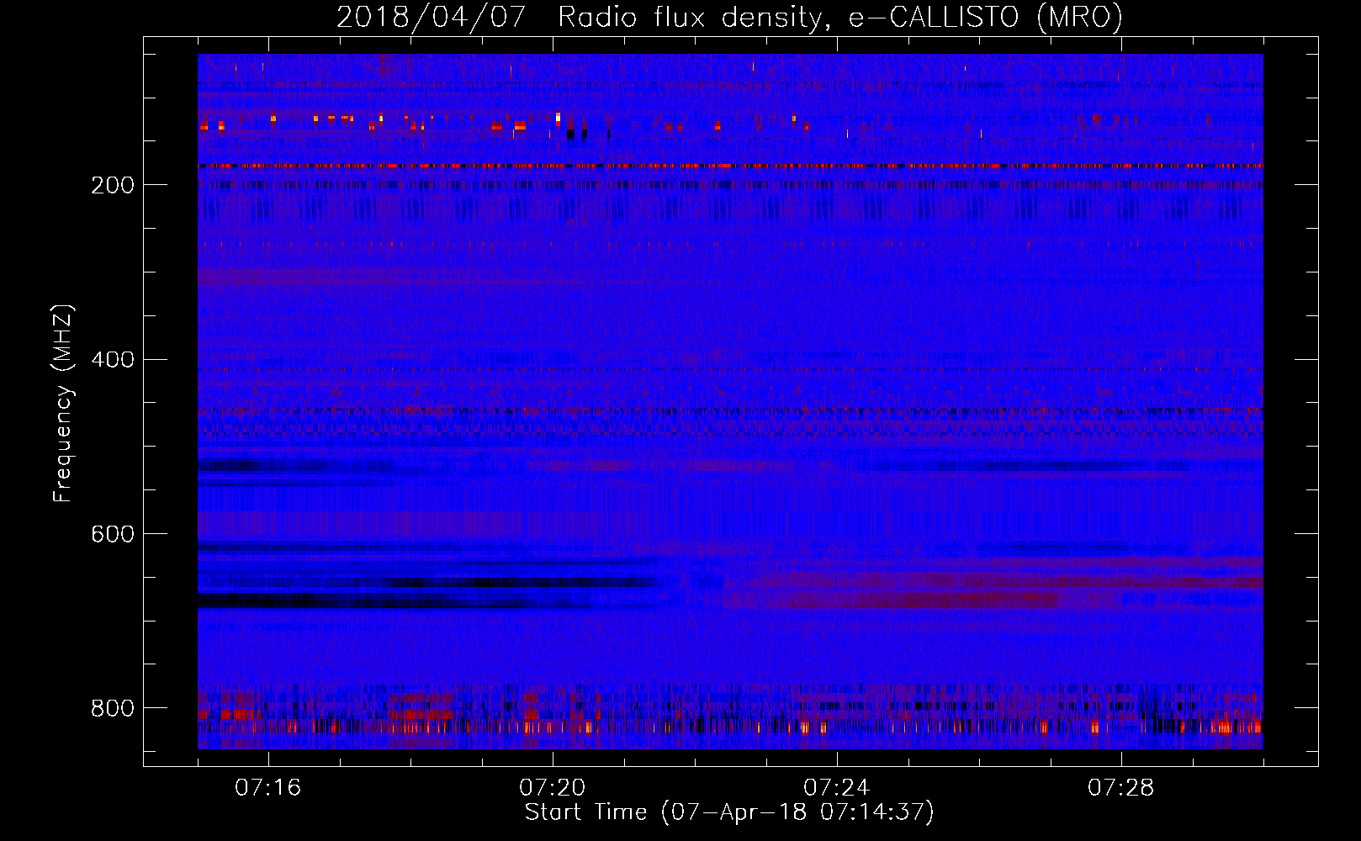This screenshot has height=841, width=1361.
Task: Click the plot title "Radio flux density, e-CALLISTO (MRO)"
Action: (x=840, y=17)
